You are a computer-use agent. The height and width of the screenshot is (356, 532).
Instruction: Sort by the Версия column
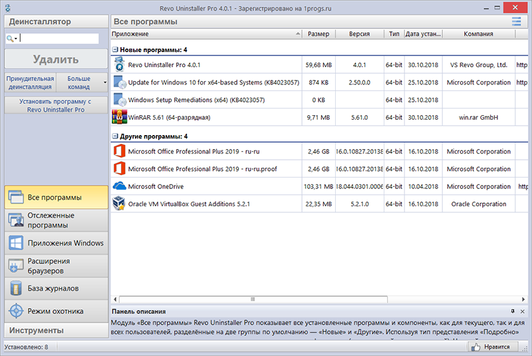pos(360,33)
